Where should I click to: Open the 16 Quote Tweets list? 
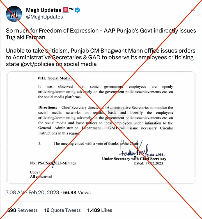click(x=62, y=210)
